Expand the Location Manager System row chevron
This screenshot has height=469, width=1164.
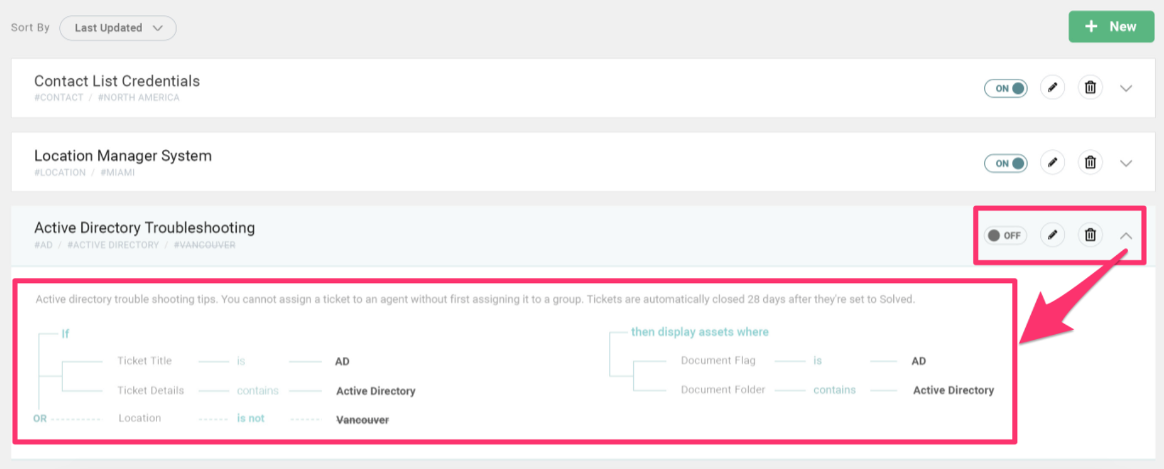[1126, 163]
